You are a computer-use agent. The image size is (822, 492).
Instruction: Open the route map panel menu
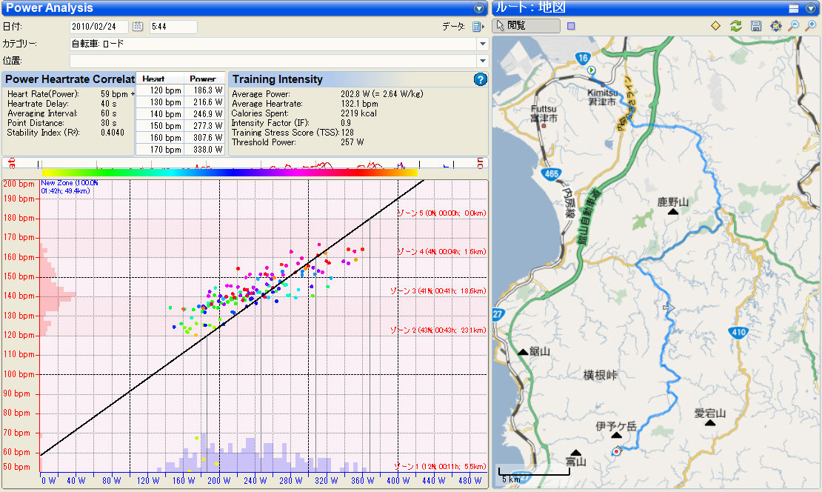812,8
